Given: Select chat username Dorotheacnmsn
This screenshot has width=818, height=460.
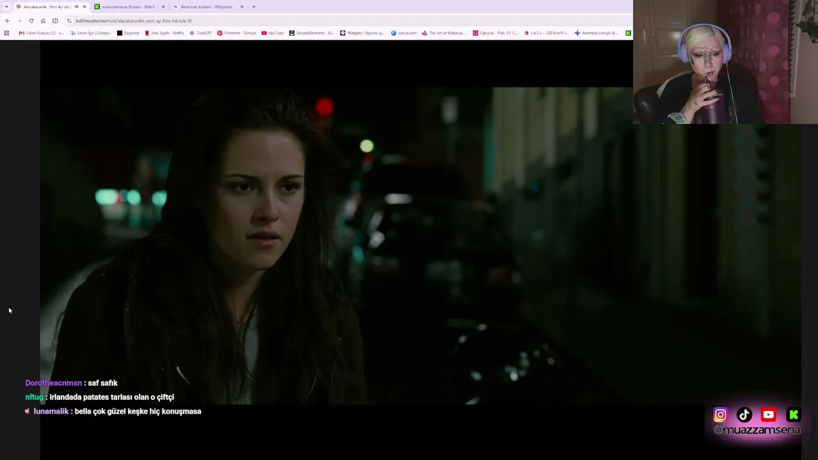Looking at the screenshot, I should pos(54,383).
